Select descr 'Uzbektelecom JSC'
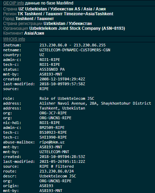Screen dimensions: 155x193 point(58,176)
